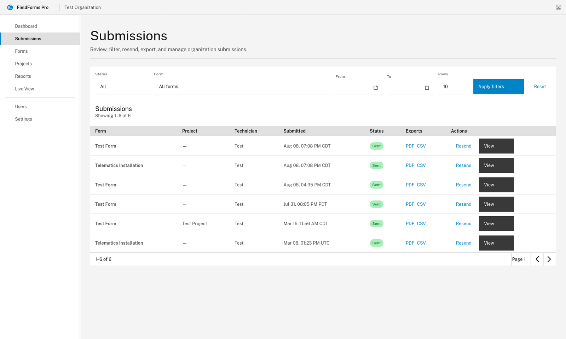The image size is (566, 339).
Task: Click the Mar 08, 01:23 PM UTC timestamp
Action: (x=306, y=243)
